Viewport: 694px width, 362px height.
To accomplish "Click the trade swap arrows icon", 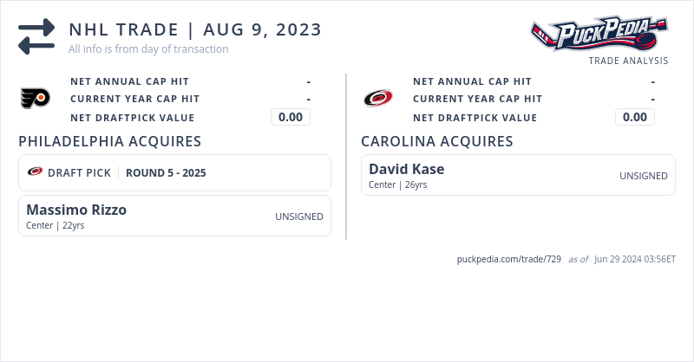I will pyautogui.click(x=36, y=37).
